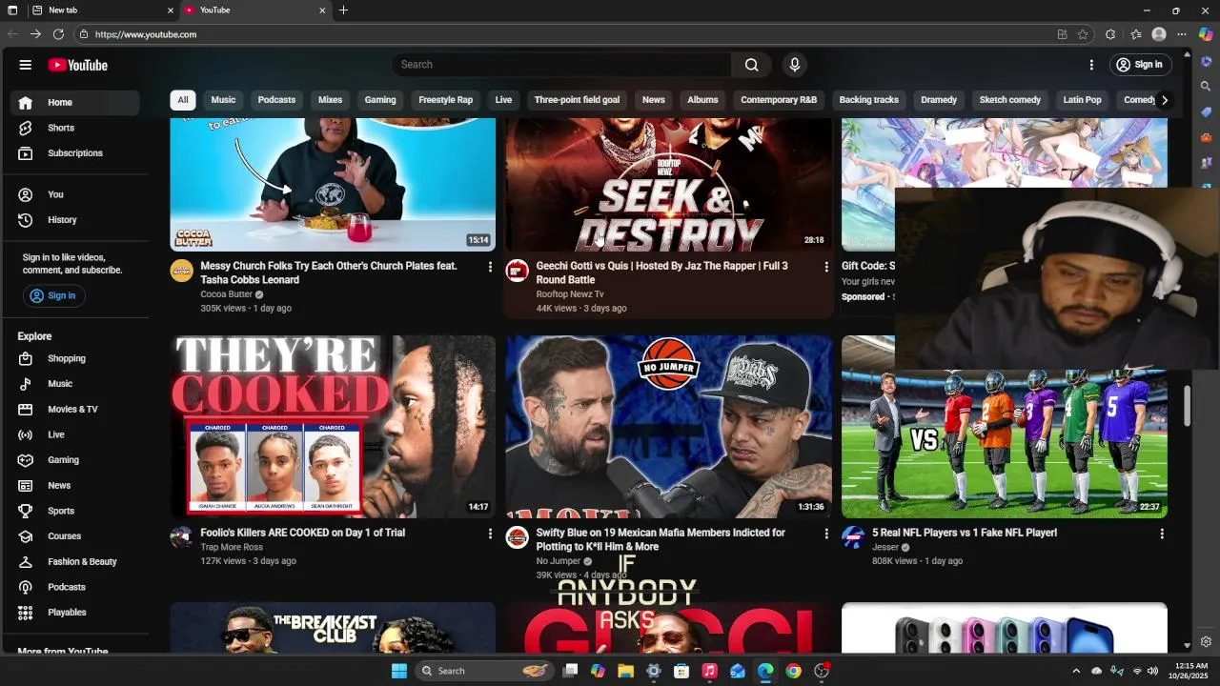Open 5 Real NFL Players thumbnail
Viewport: 1220px width, 686px height.
(x=1004, y=443)
